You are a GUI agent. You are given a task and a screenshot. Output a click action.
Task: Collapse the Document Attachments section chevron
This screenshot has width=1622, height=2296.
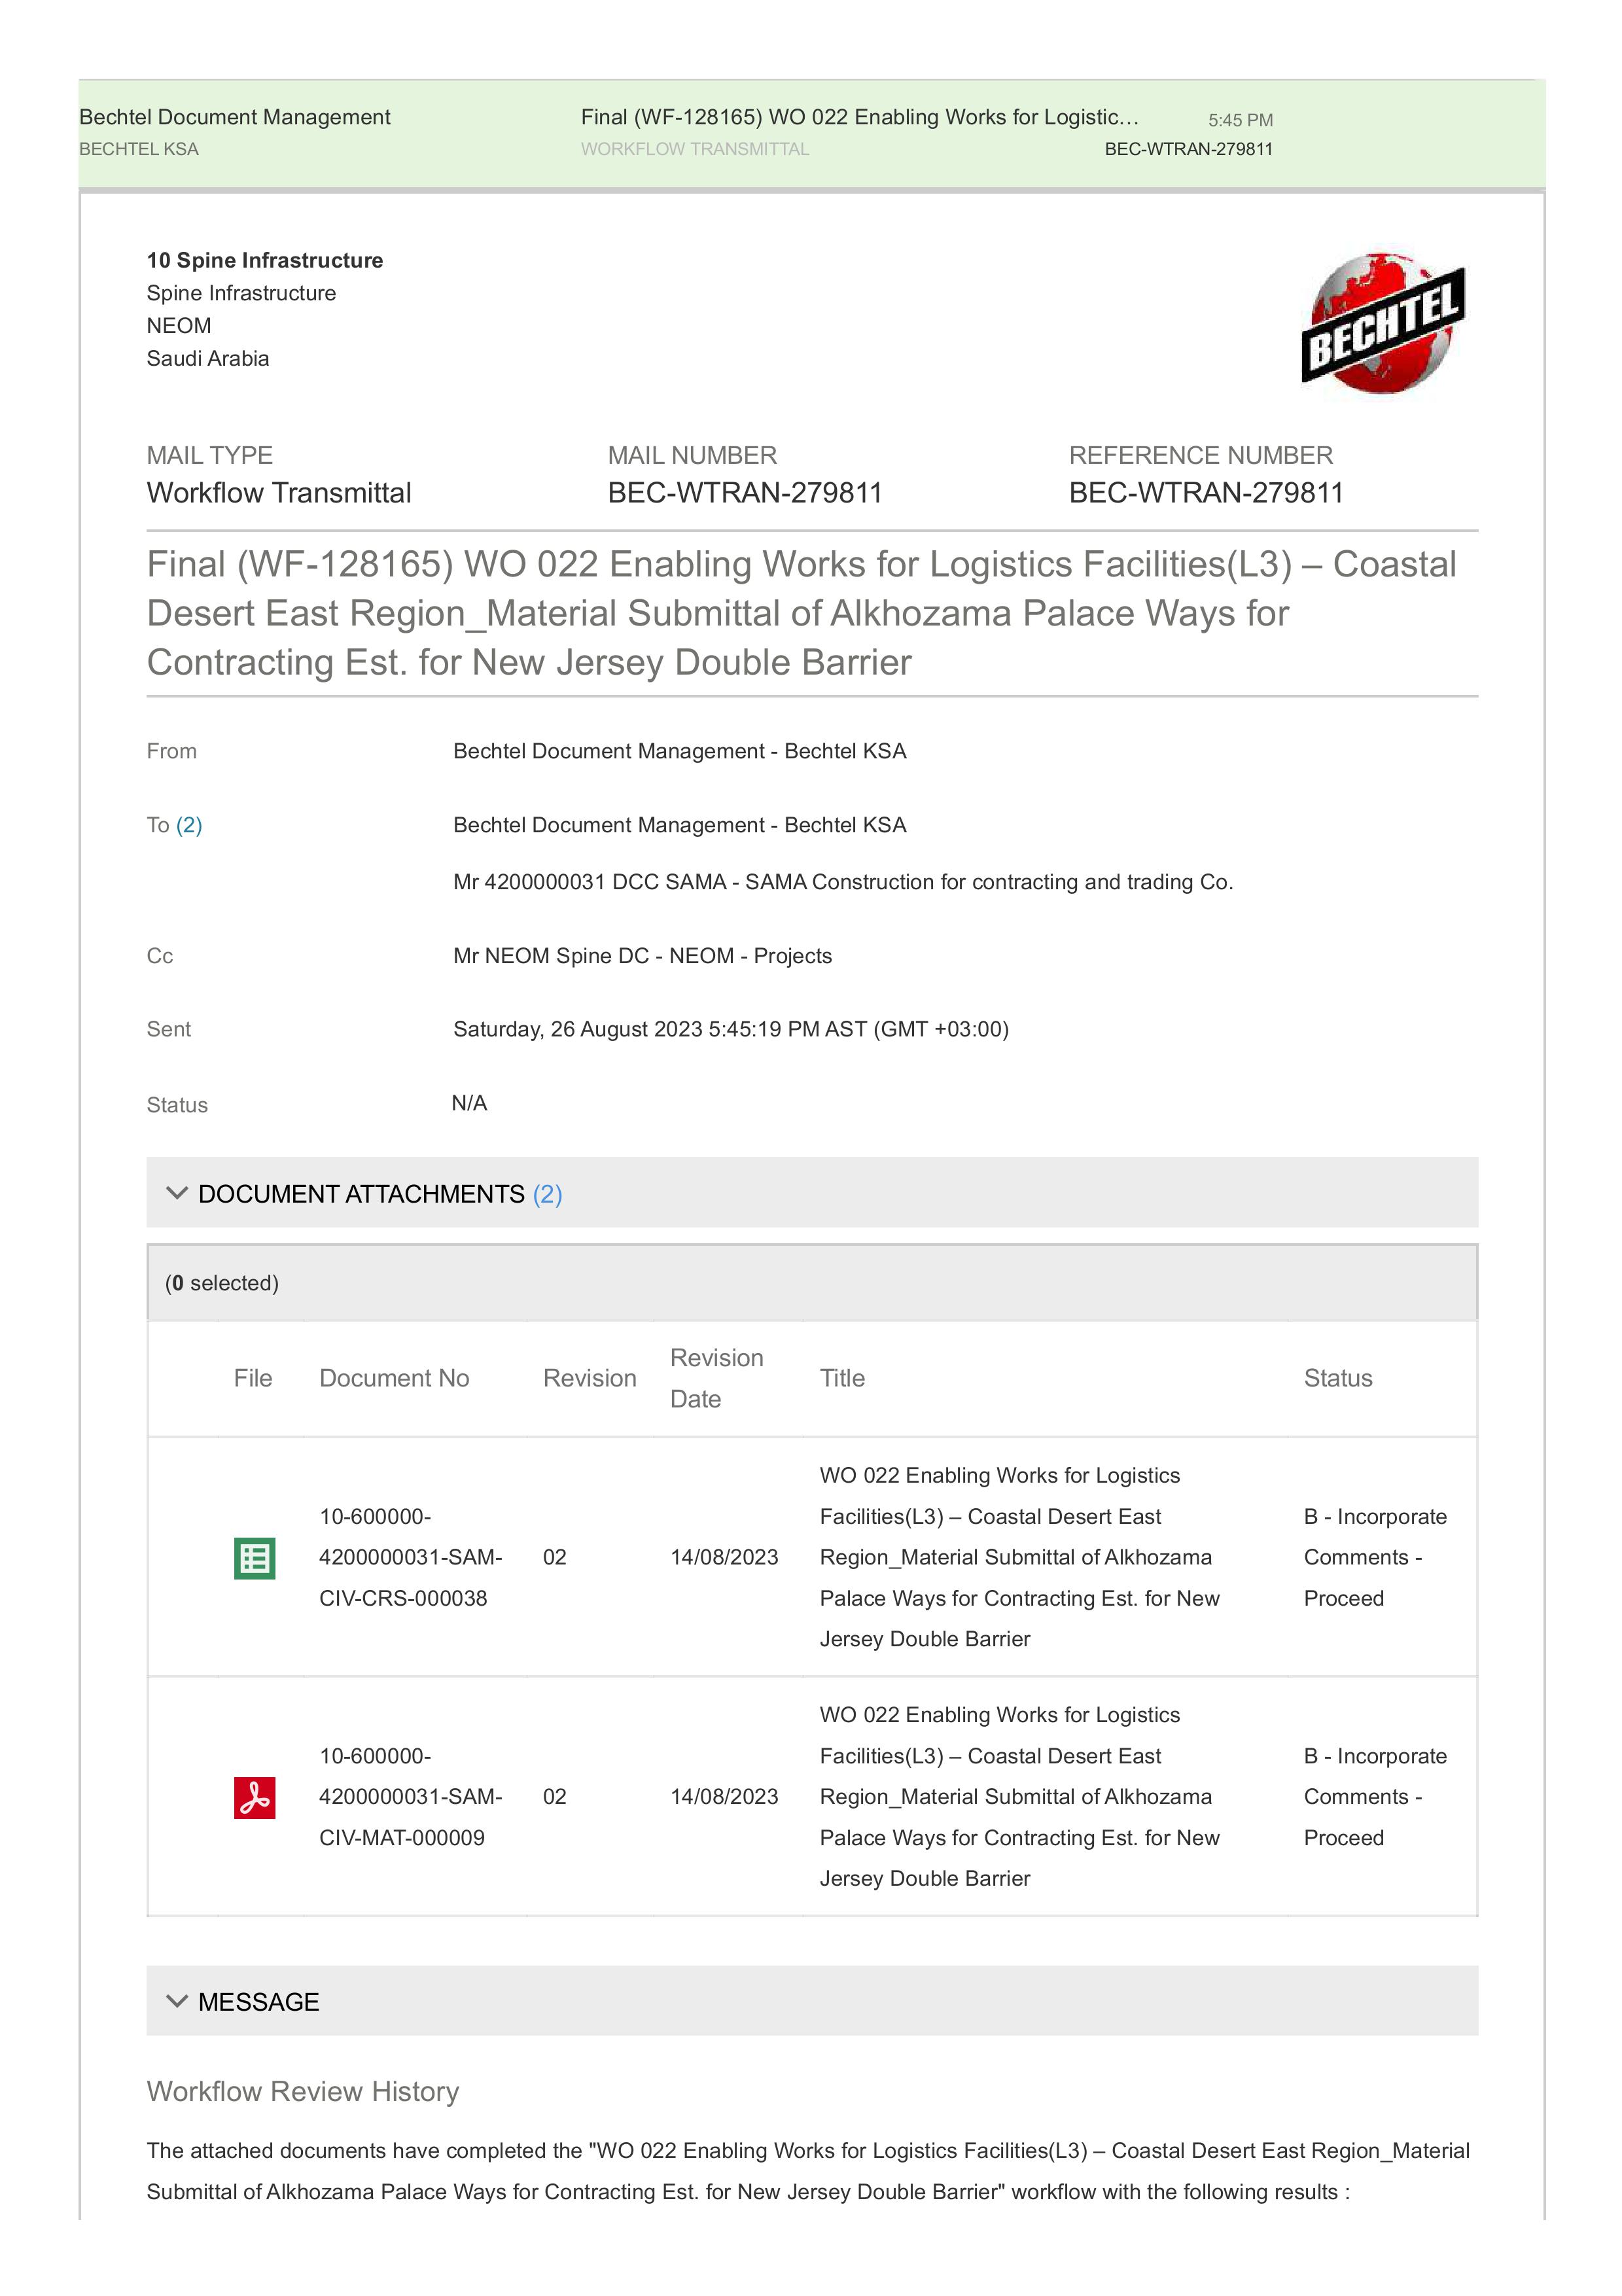point(177,1193)
